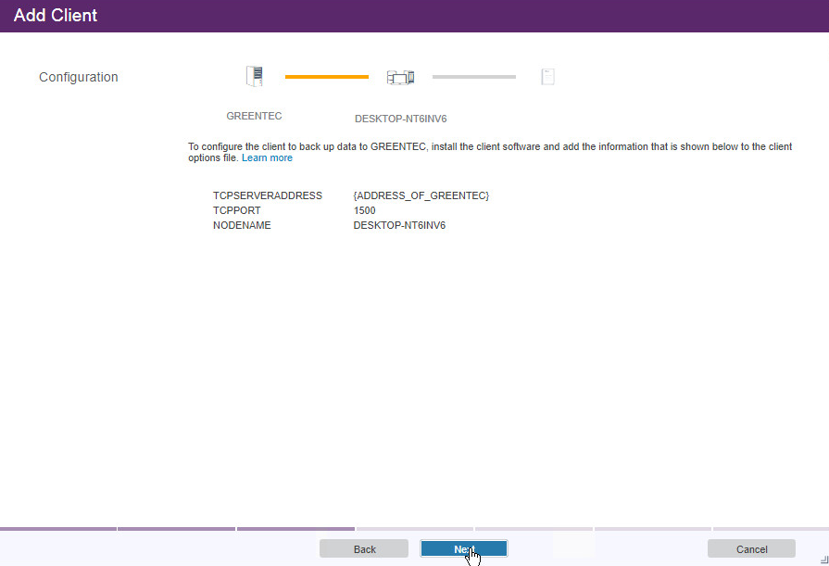Click the GREENTEC server icon
The height and width of the screenshot is (566, 829).
point(255,77)
